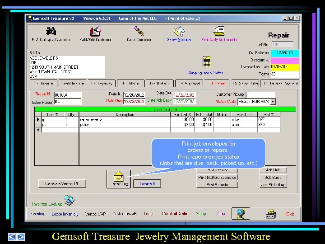Open the Credit Memo tab

tap(160, 84)
